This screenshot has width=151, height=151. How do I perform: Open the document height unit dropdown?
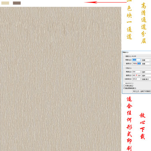click(x=146, y=75)
